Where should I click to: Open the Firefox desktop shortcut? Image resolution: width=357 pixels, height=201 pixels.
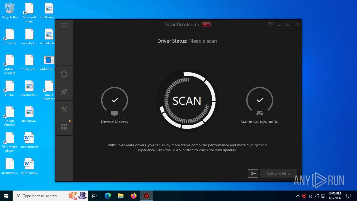(10, 89)
